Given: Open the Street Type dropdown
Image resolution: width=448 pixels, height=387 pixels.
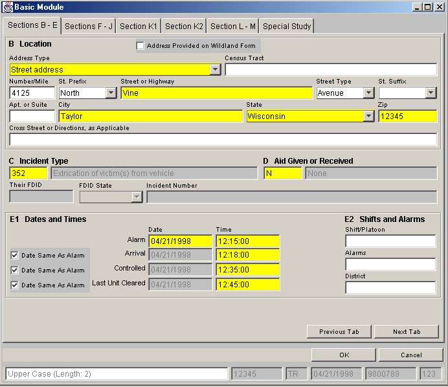Looking at the screenshot, I should coord(368,93).
